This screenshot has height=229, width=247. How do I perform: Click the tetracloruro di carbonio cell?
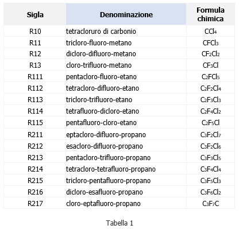pos(126,31)
